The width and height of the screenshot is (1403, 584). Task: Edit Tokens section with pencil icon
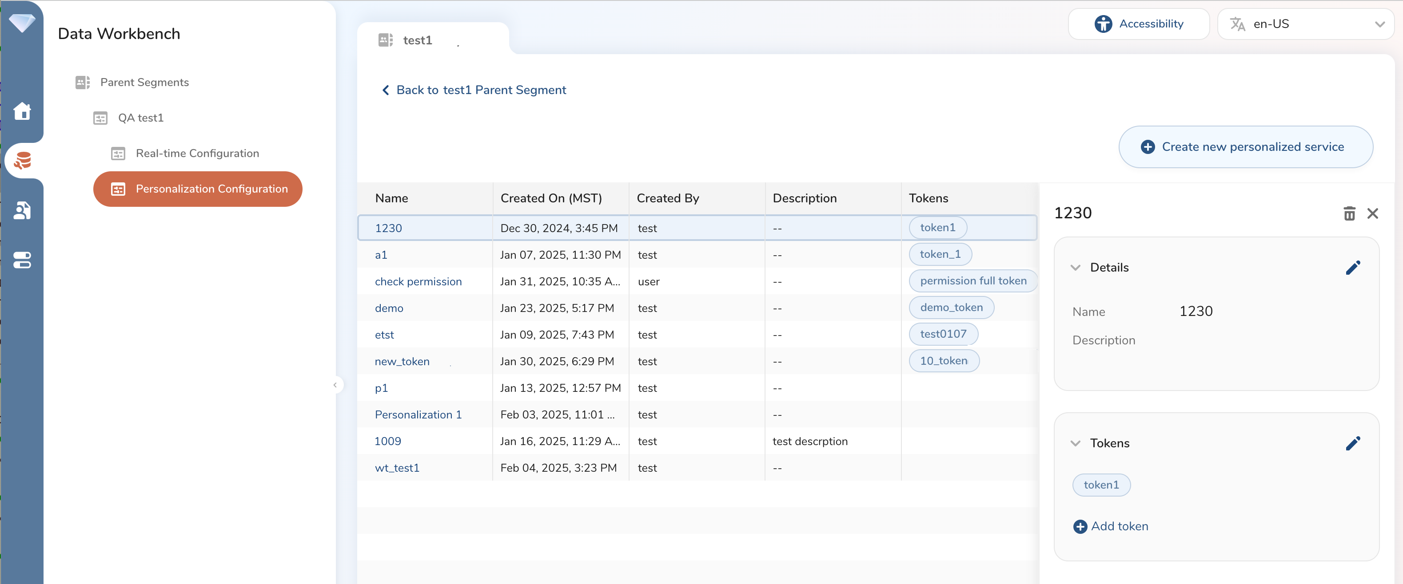tap(1352, 443)
